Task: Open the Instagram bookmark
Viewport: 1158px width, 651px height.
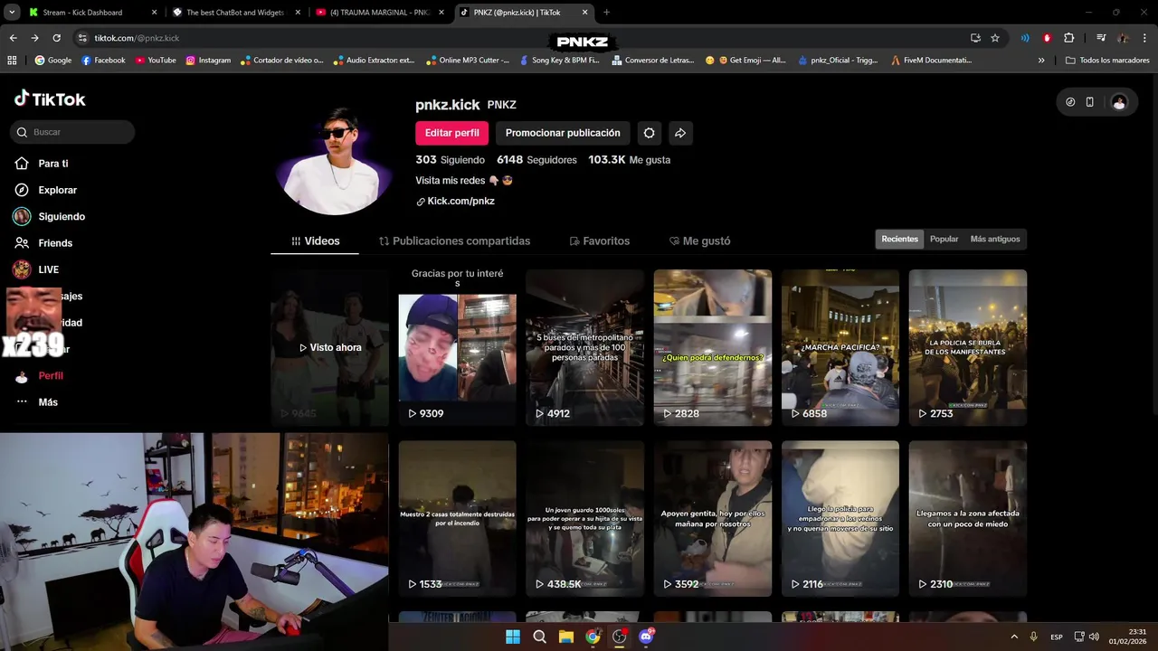Action: coord(208,61)
